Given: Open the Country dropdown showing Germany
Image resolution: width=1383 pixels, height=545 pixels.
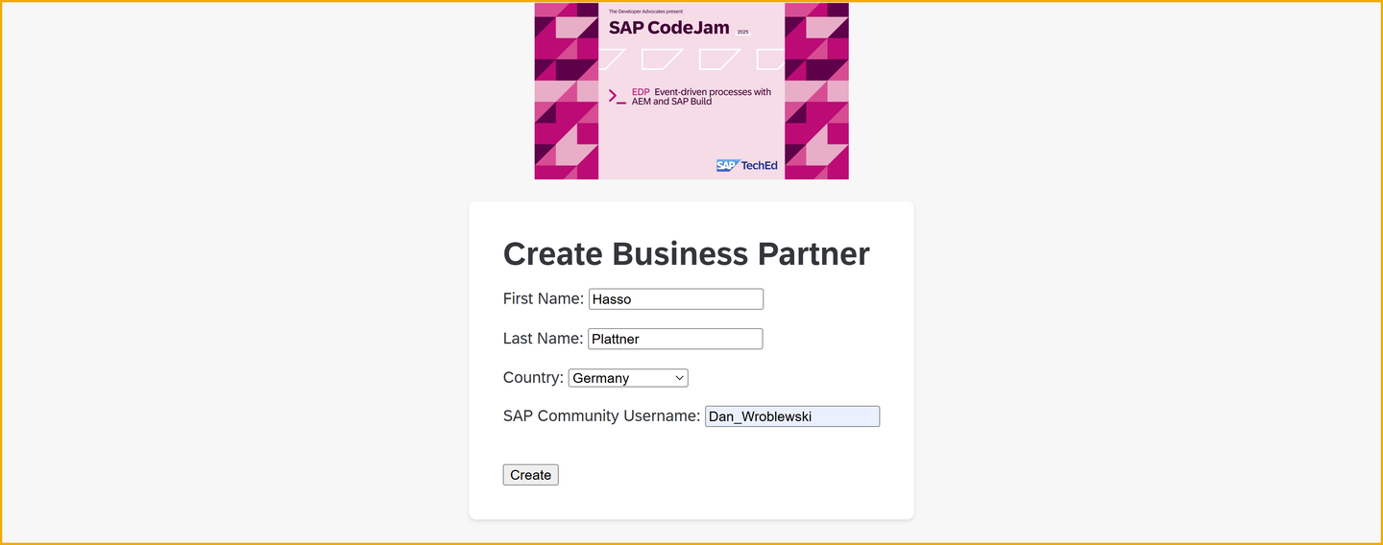Looking at the screenshot, I should click(628, 378).
